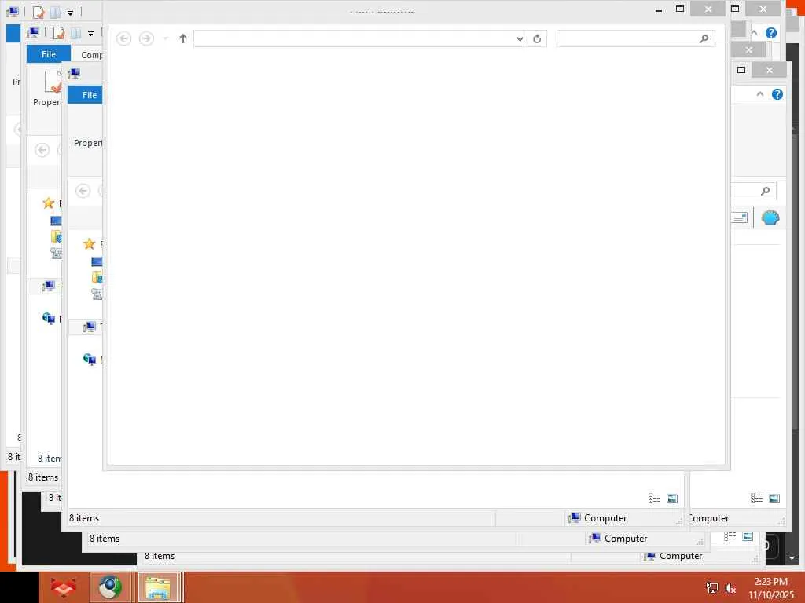805x603 pixels.
Task: Open network status tray icon
Action: pos(711,588)
